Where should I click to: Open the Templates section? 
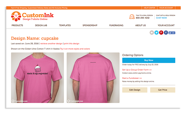(x=65, y=25)
